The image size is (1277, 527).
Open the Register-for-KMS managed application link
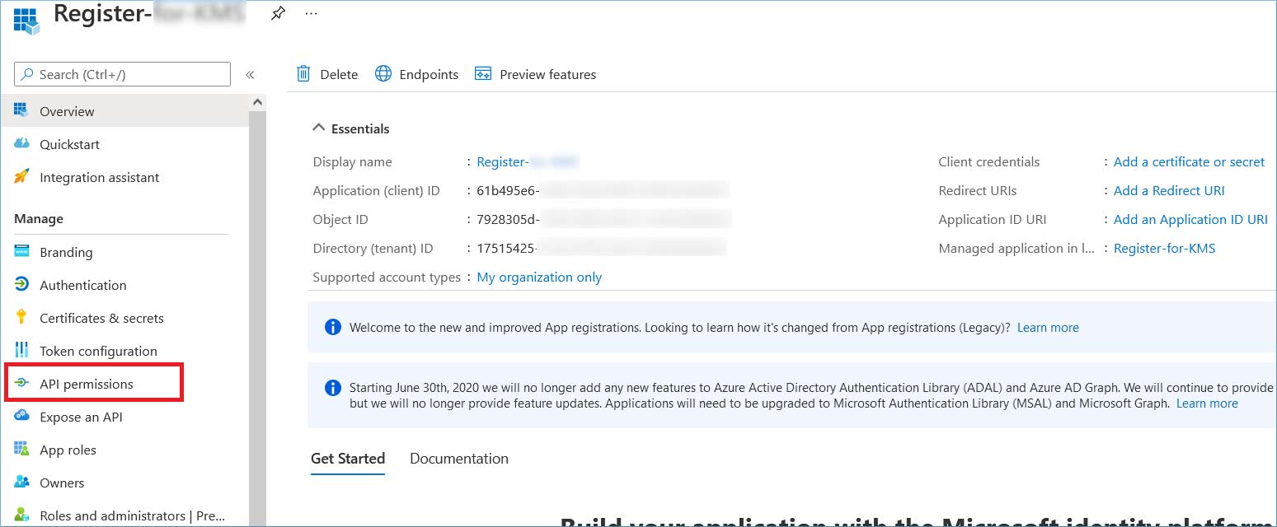pos(1164,249)
